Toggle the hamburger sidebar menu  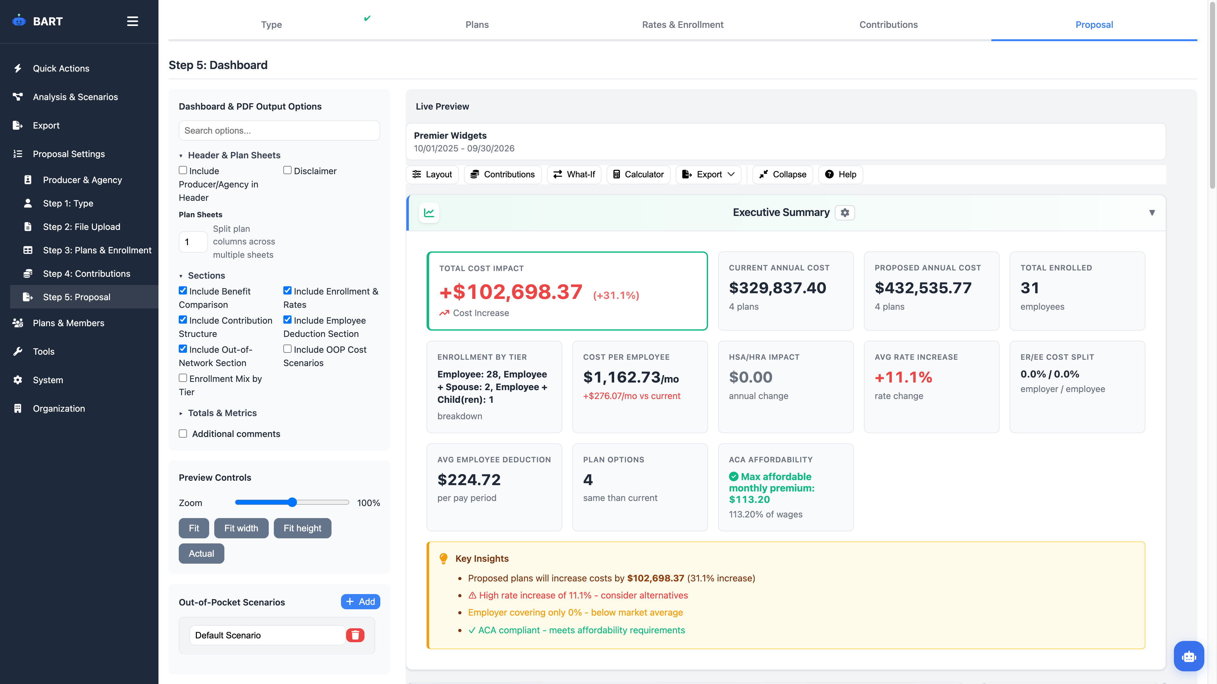(x=132, y=21)
